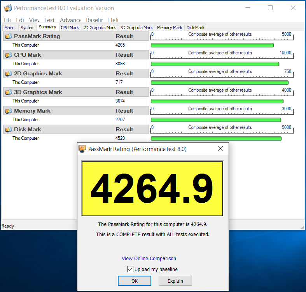The height and width of the screenshot is (292, 306).
Task: Click the Memory Mark row icon
Action: 9,111
